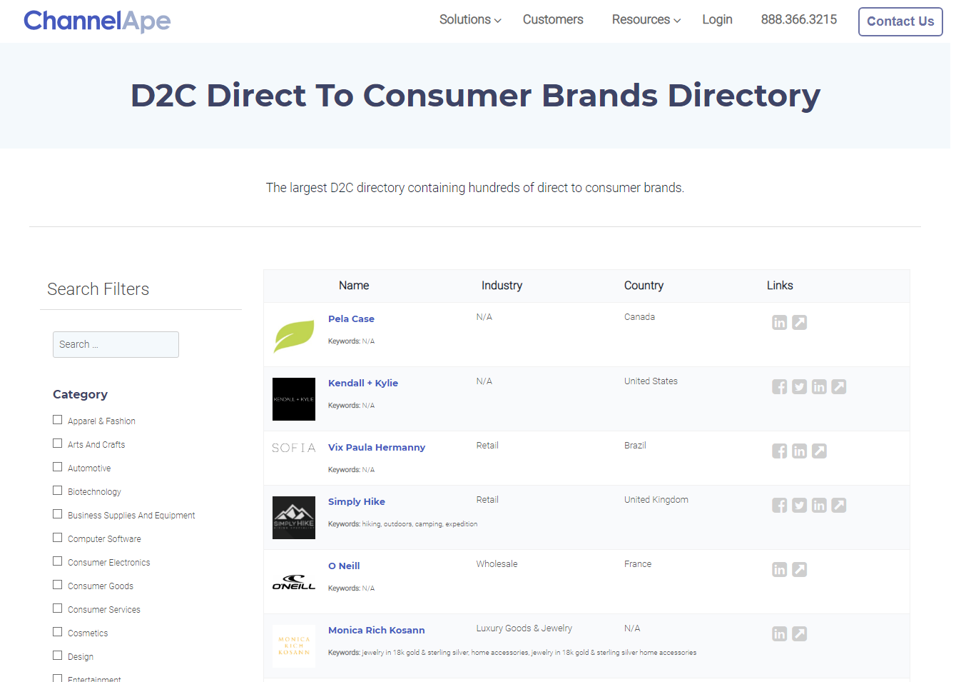Check the Apparel & Fashion checkbox
The height and width of the screenshot is (682, 961).
point(58,420)
